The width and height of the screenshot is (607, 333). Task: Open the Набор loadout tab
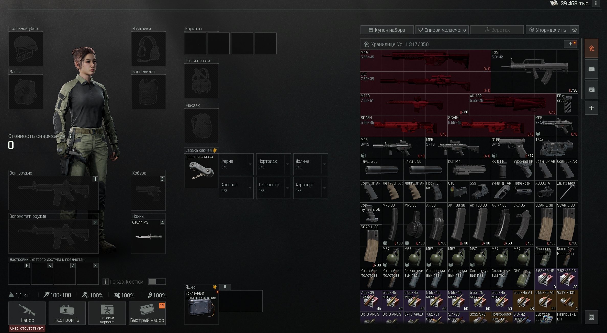point(27,313)
